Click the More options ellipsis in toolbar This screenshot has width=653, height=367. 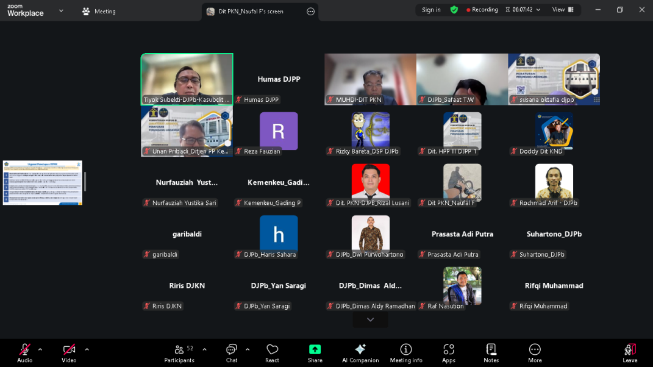point(535,349)
